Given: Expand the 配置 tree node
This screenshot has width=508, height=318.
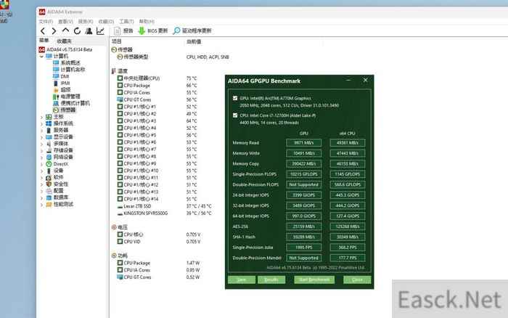Looking at the screenshot, I should [x=41, y=191].
